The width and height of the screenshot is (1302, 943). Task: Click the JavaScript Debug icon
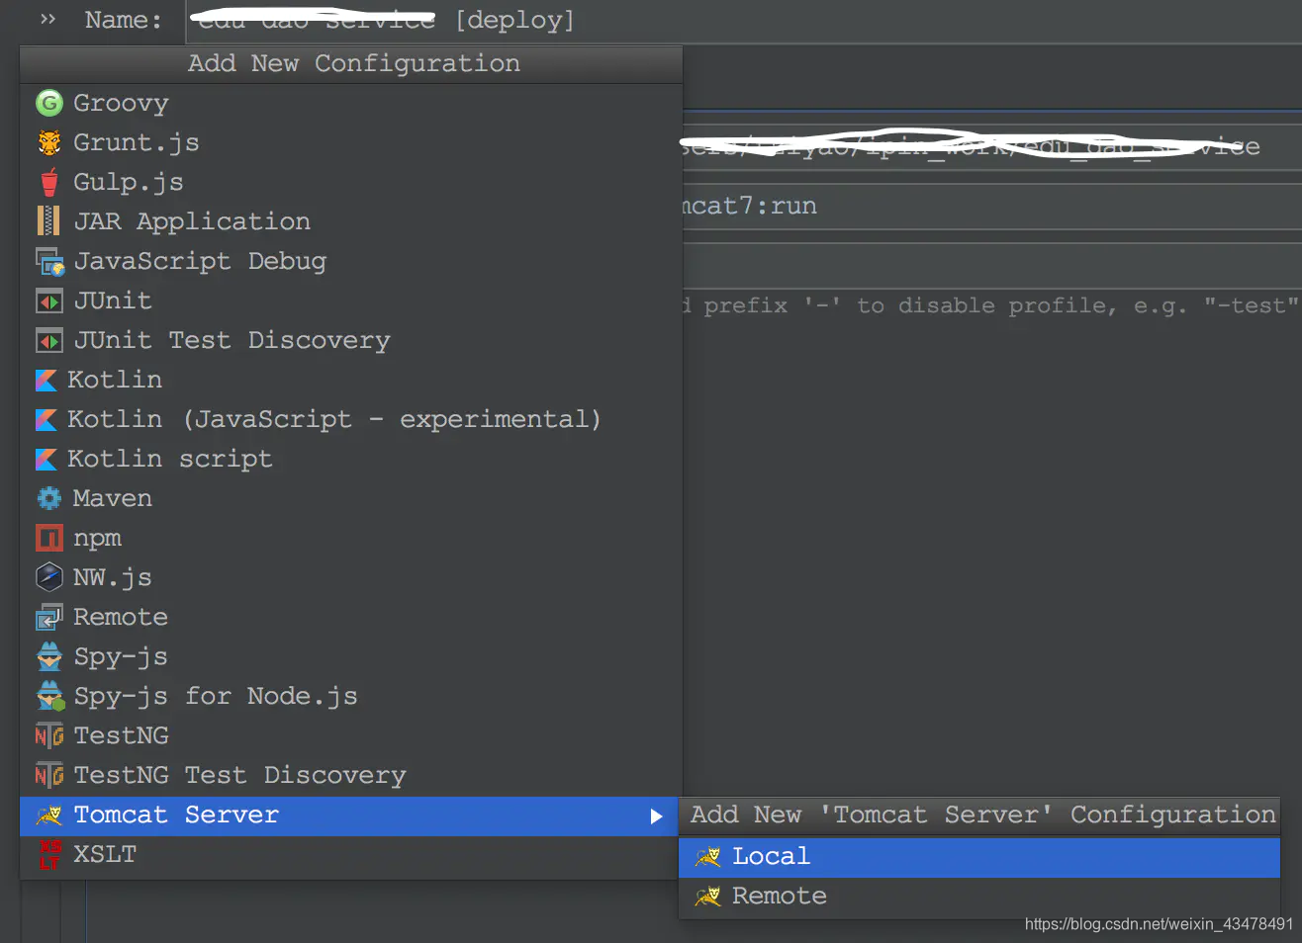[49, 261]
